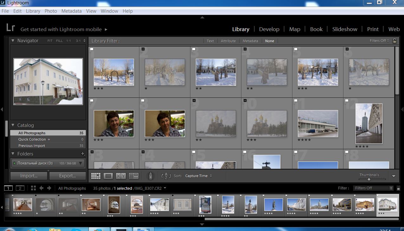
Task: Add a new folder with the plus icon
Action: coord(83,154)
